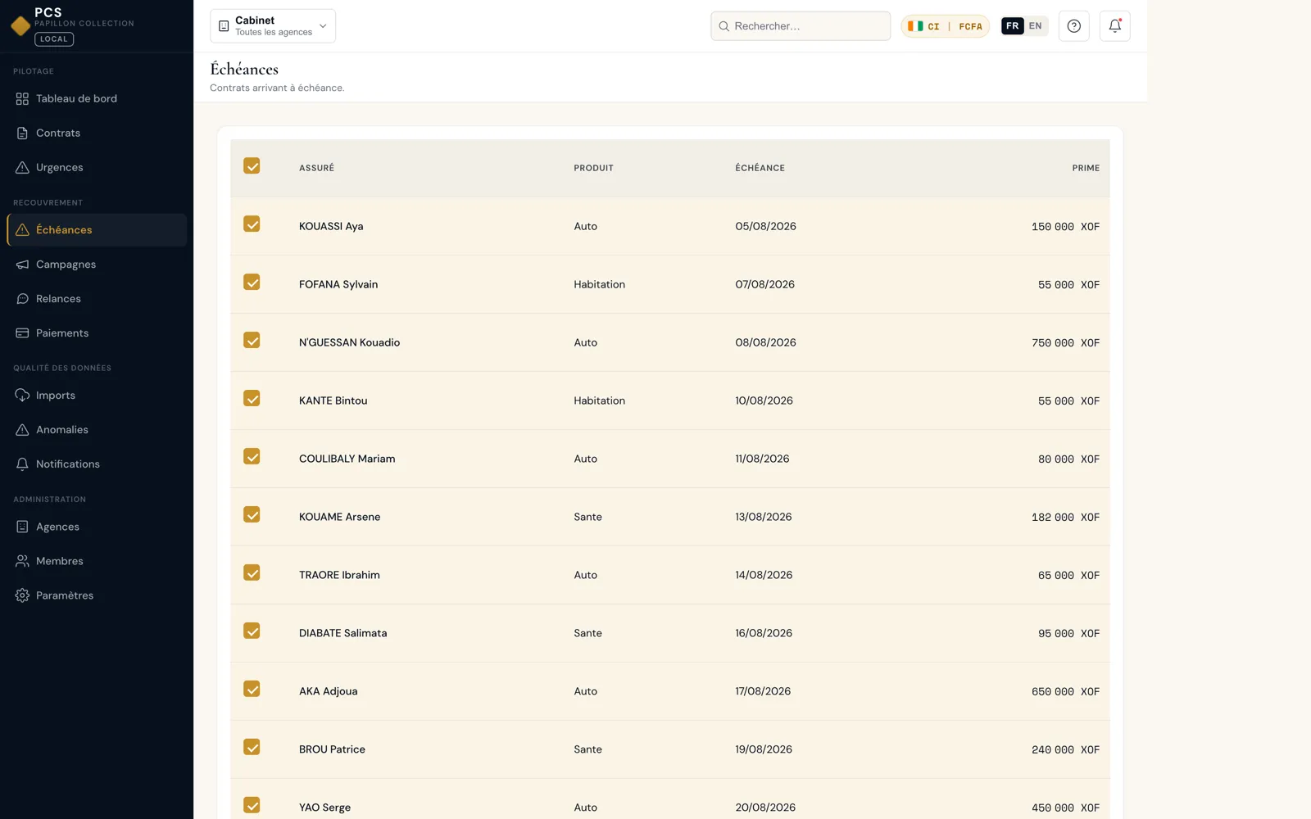Click the PRODUIT column header

point(593,168)
